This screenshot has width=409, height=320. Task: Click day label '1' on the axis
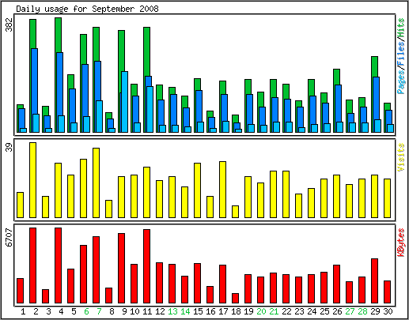(x=23, y=311)
